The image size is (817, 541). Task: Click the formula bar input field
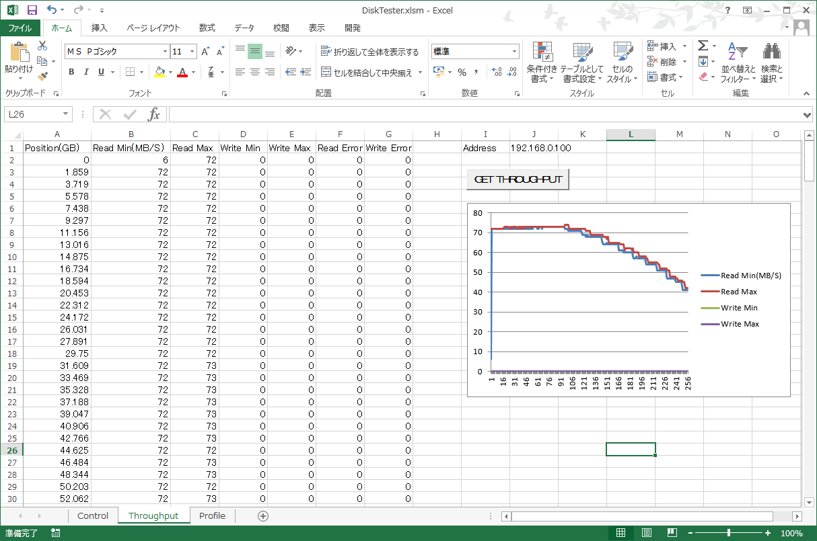point(485,114)
